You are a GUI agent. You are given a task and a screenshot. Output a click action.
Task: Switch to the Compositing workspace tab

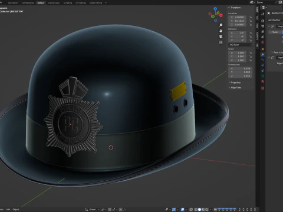[28, 3]
